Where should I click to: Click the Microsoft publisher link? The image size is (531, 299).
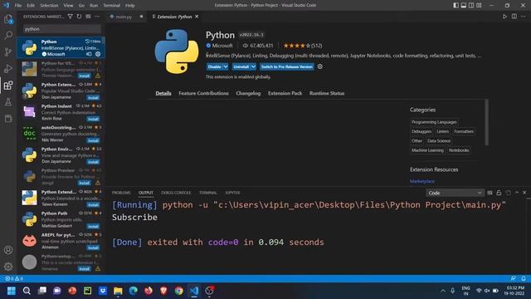pyautogui.click(x=222, y=46)
